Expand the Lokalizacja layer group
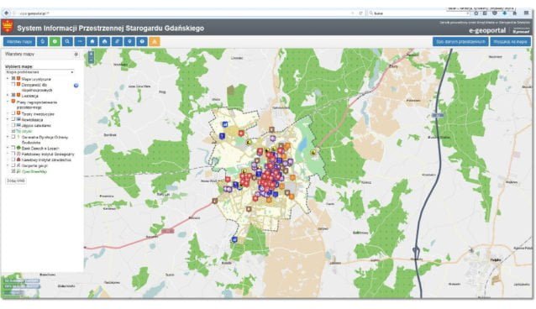Screen dimensions: 536x309 pyautogui.click(x=8, y=96)
